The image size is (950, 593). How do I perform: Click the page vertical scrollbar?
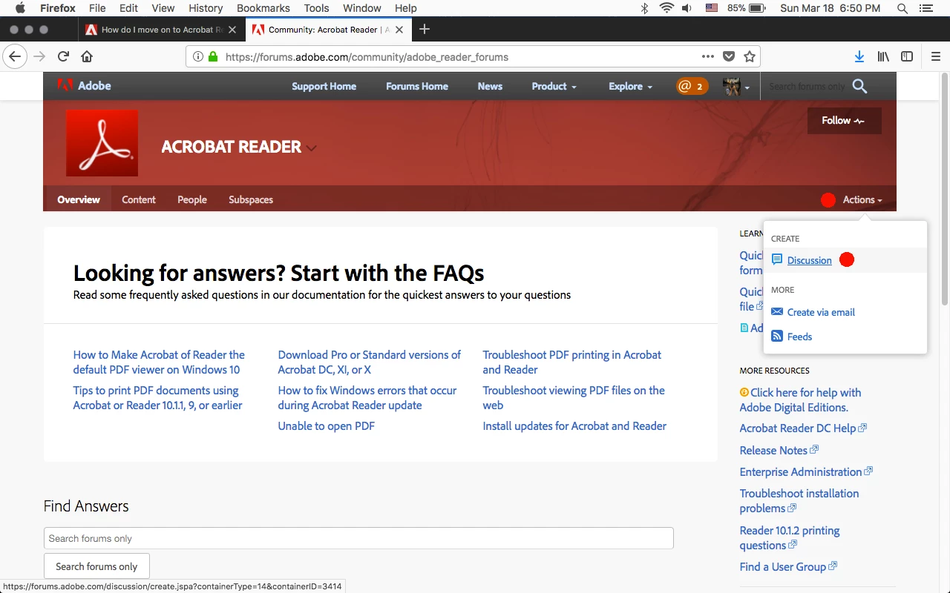944,189
